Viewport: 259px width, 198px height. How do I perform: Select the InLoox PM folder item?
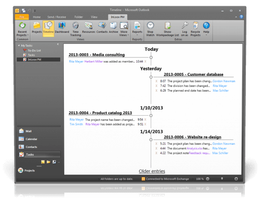point(38,59)
